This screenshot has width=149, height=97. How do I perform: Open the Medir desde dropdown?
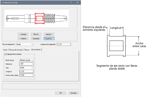click(26, 60)
